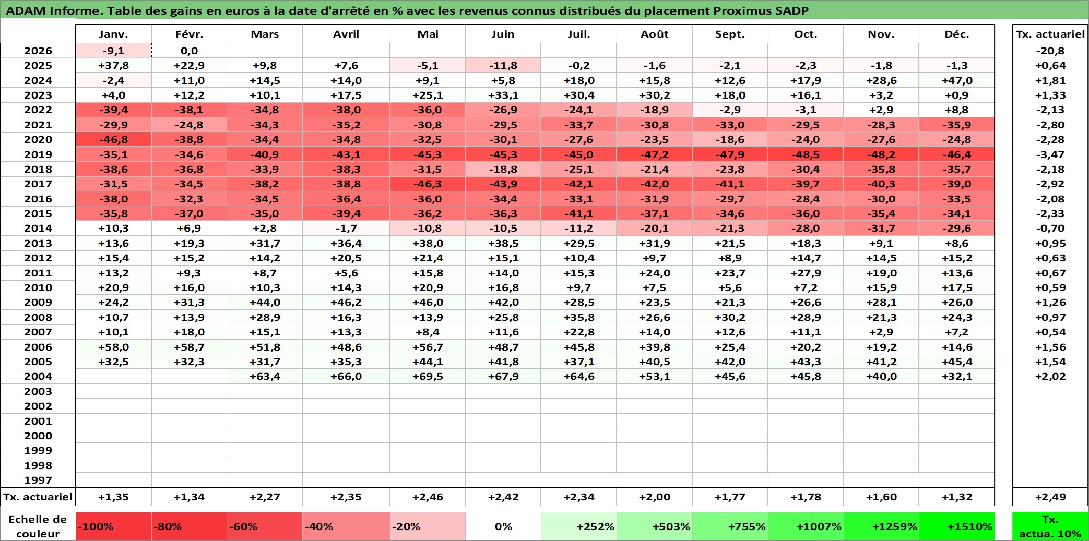Click the +503% green scale swatch

click(655, 526)
